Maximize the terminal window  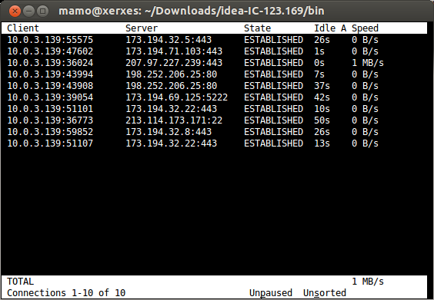[42, 11]
